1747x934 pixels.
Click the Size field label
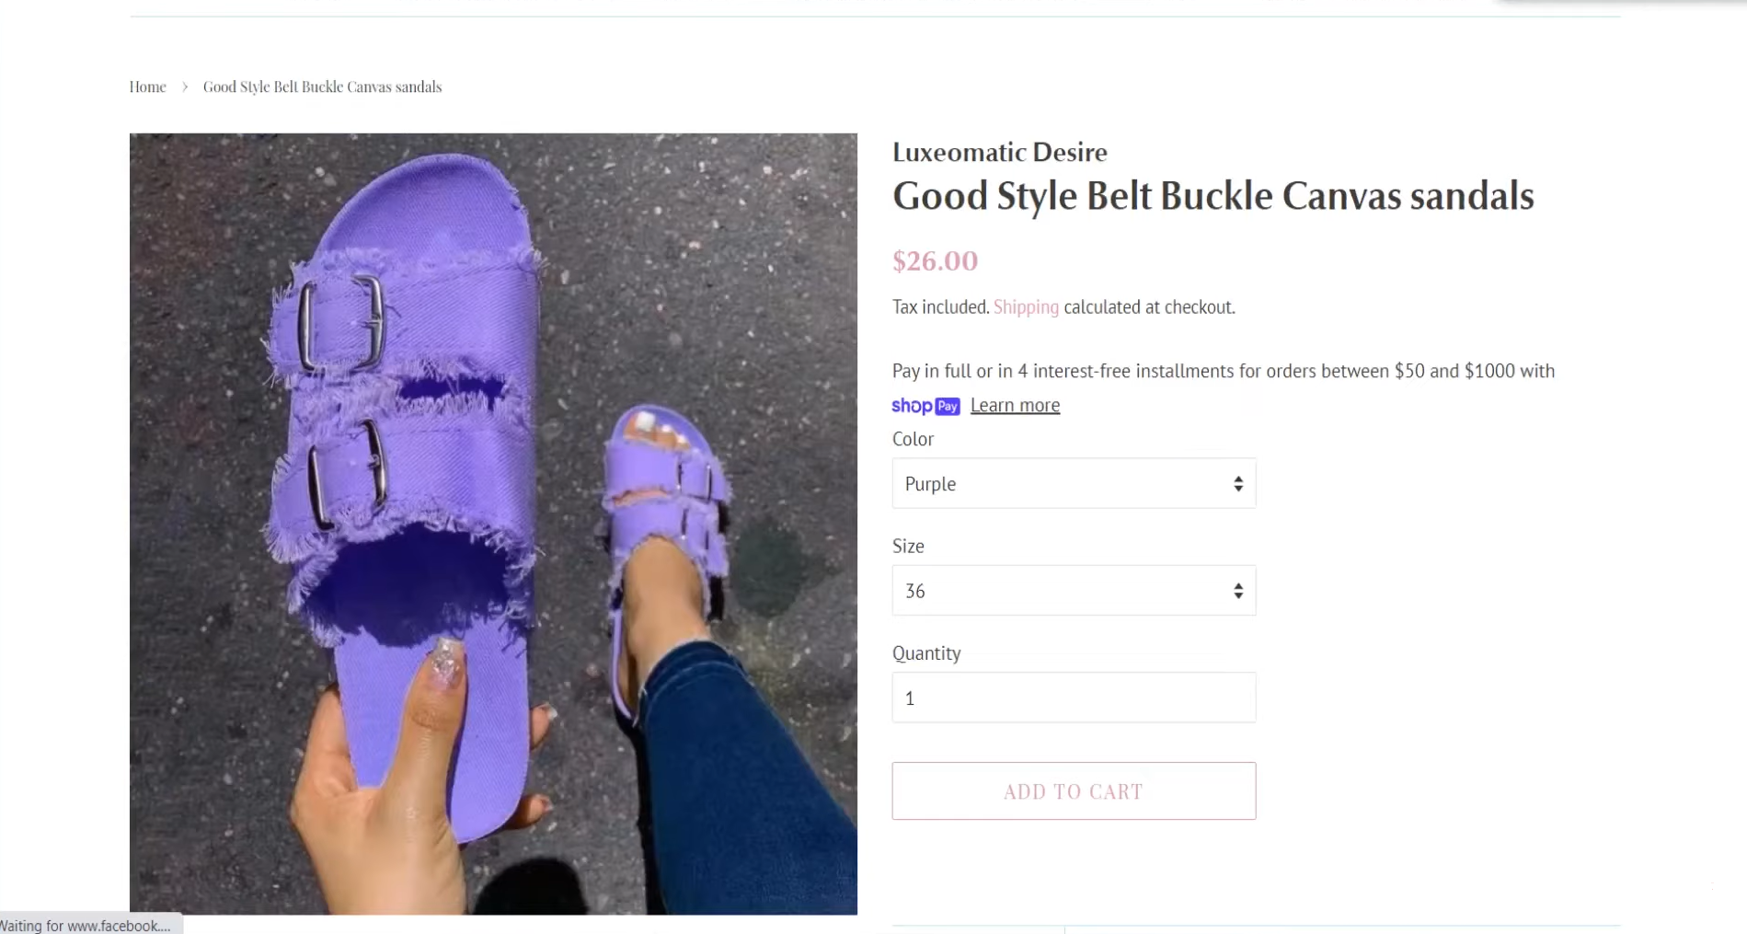click(x=908, y=546)
